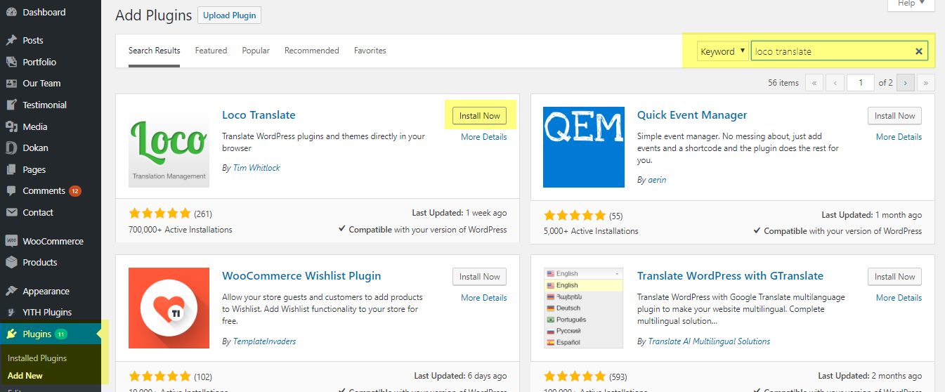The height and width of the screenshot is (392, 945).
Task: Open the Dashboard menu icon
Action: (x=11, y=12)
